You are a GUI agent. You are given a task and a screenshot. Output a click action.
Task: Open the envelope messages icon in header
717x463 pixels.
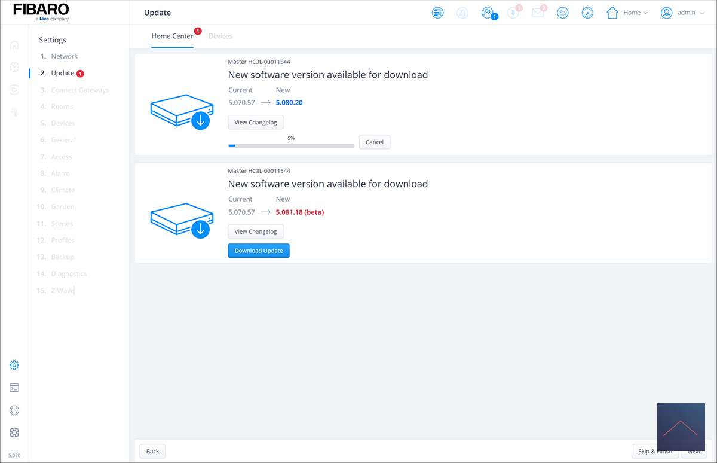(538, 13)
